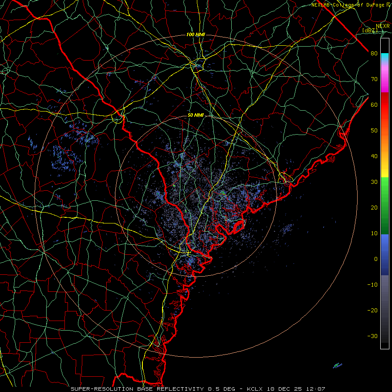The image size is (392, 392).
Task: Pick the blue segment of the color bar
Action: [x=385, y=254]
